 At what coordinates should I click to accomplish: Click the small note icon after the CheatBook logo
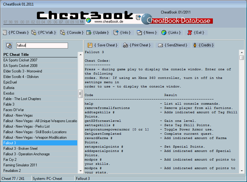[138, 17]
